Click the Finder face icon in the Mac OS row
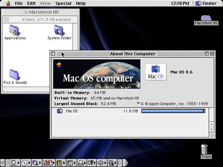This screenshot has height=167, width=223. 60,111
